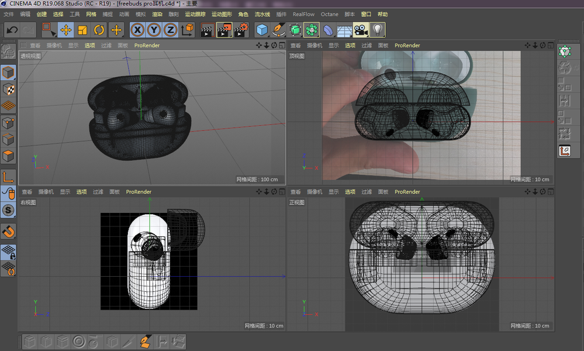584x351 pixels.
Task: Activate the Move tool
Action: [66, 30]
